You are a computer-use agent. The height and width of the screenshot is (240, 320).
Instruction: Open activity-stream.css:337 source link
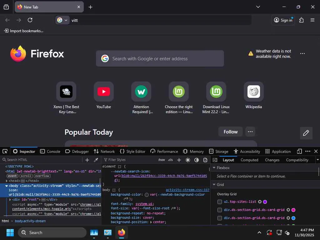tap(187, 190)
